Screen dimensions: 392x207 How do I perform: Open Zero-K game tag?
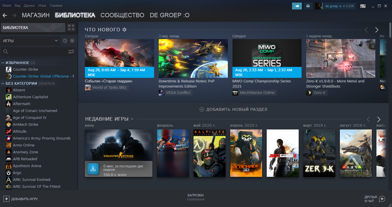click(x=317, y=92)
